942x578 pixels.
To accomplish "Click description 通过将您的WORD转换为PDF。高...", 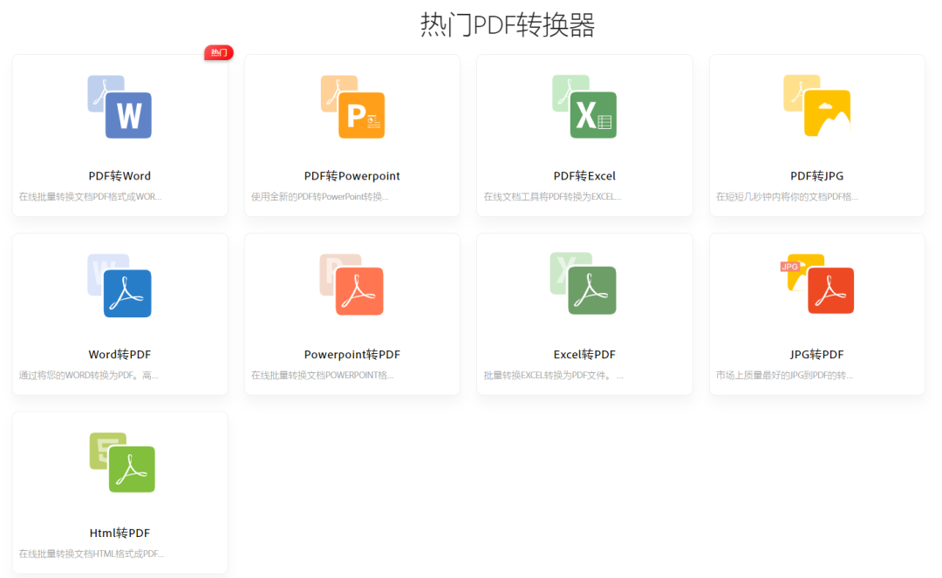I will coord(88,375).
